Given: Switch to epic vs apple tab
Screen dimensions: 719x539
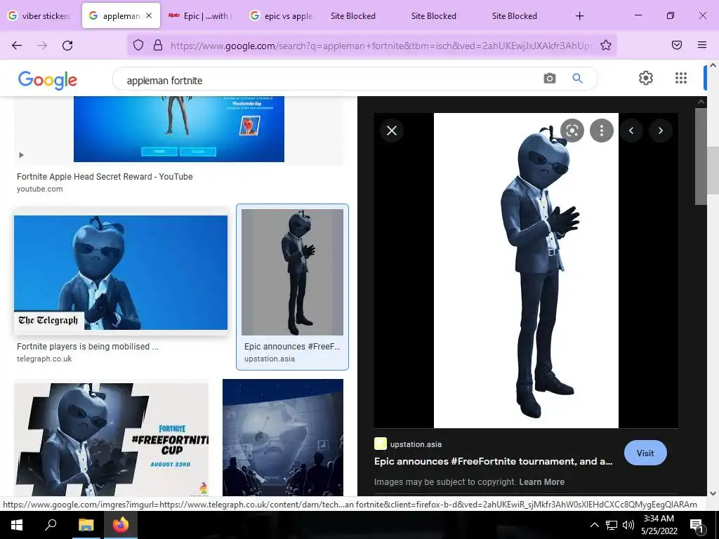Looking at the screenshot, I should tap(281, 15).
